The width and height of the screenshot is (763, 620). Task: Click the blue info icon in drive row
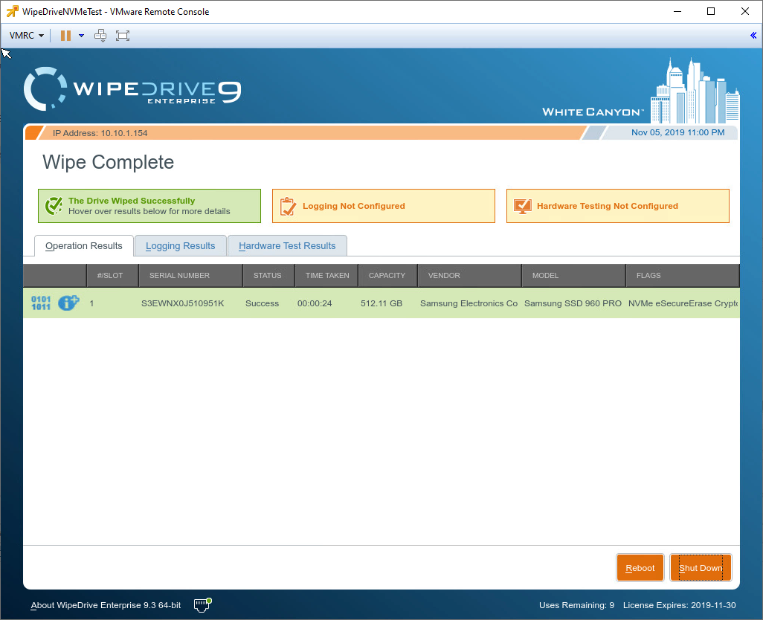pos(68,303)
